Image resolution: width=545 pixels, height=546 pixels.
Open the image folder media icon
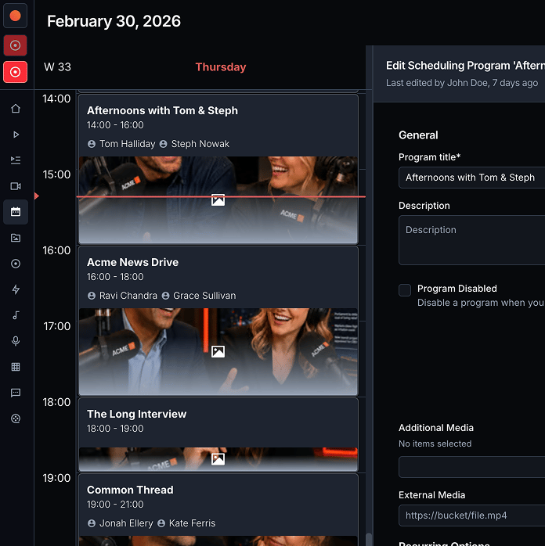(16, 238)
